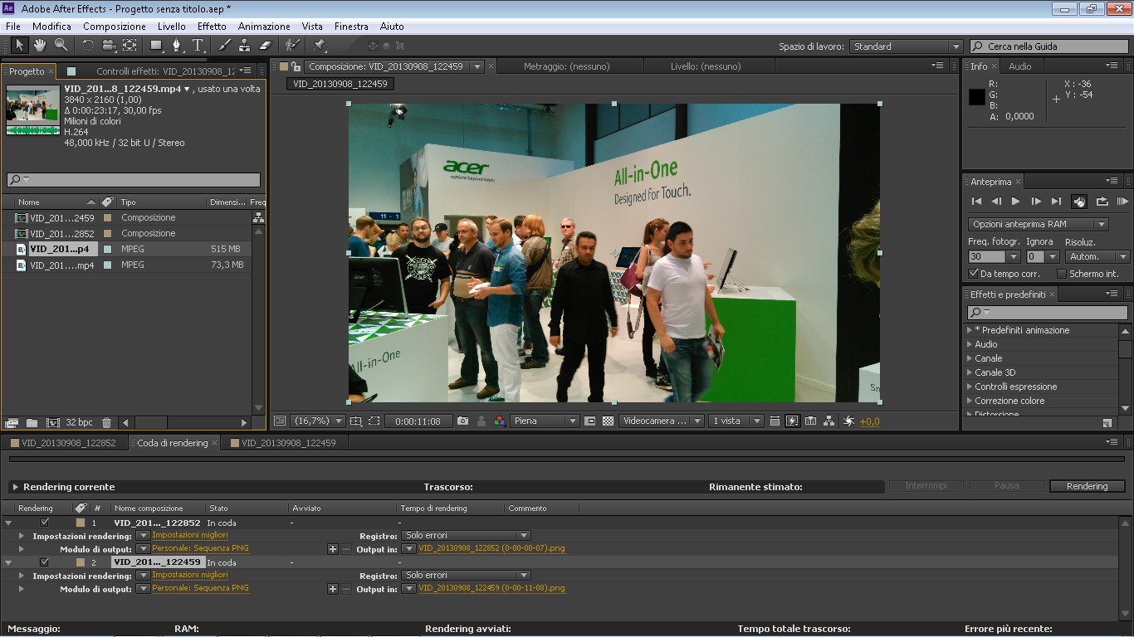Delete selected project item trash icon
Screen dimensions: 1134x637
[x=106, y=422]
